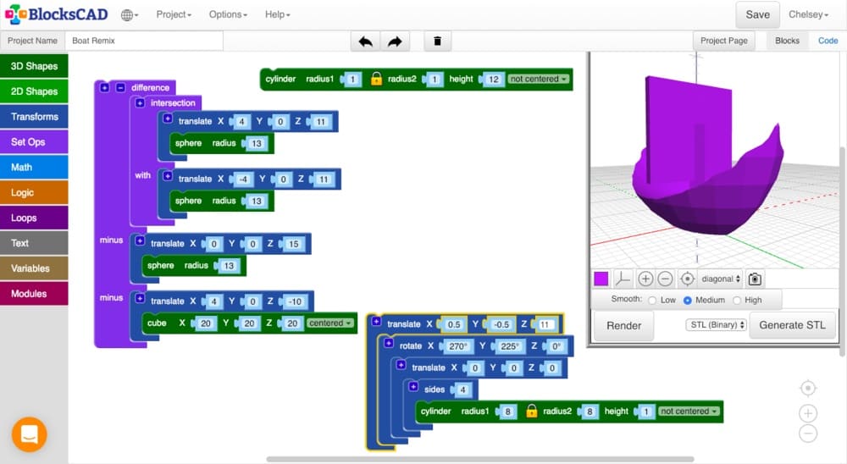Click plus icon on the difference block

pyautogui.click(x=105, y=87)
